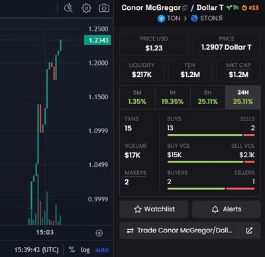The width and height of the screenshot is (265, 257).
Task: Select the 1H timeframe stats tab
Action: point(172,97)
